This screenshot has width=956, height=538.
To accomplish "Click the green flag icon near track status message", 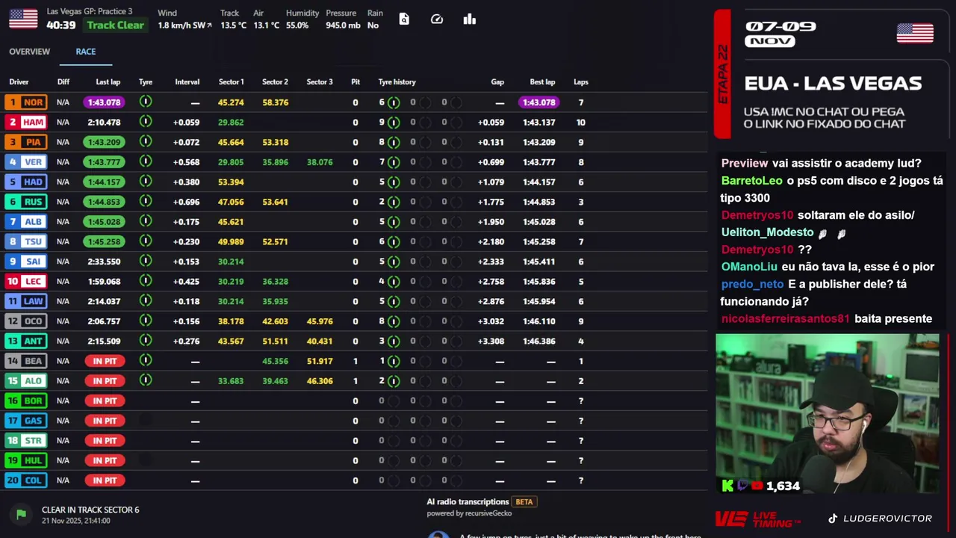I will click(x=21, y=513).
